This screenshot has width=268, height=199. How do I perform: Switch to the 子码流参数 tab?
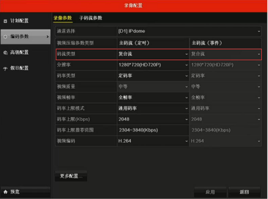click(90, 18)
